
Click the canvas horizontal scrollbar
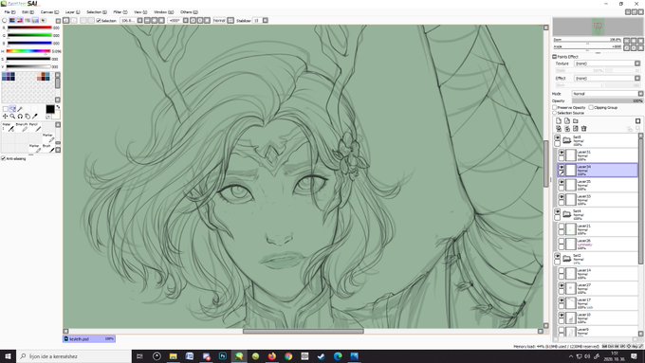[x=304, y=331]
